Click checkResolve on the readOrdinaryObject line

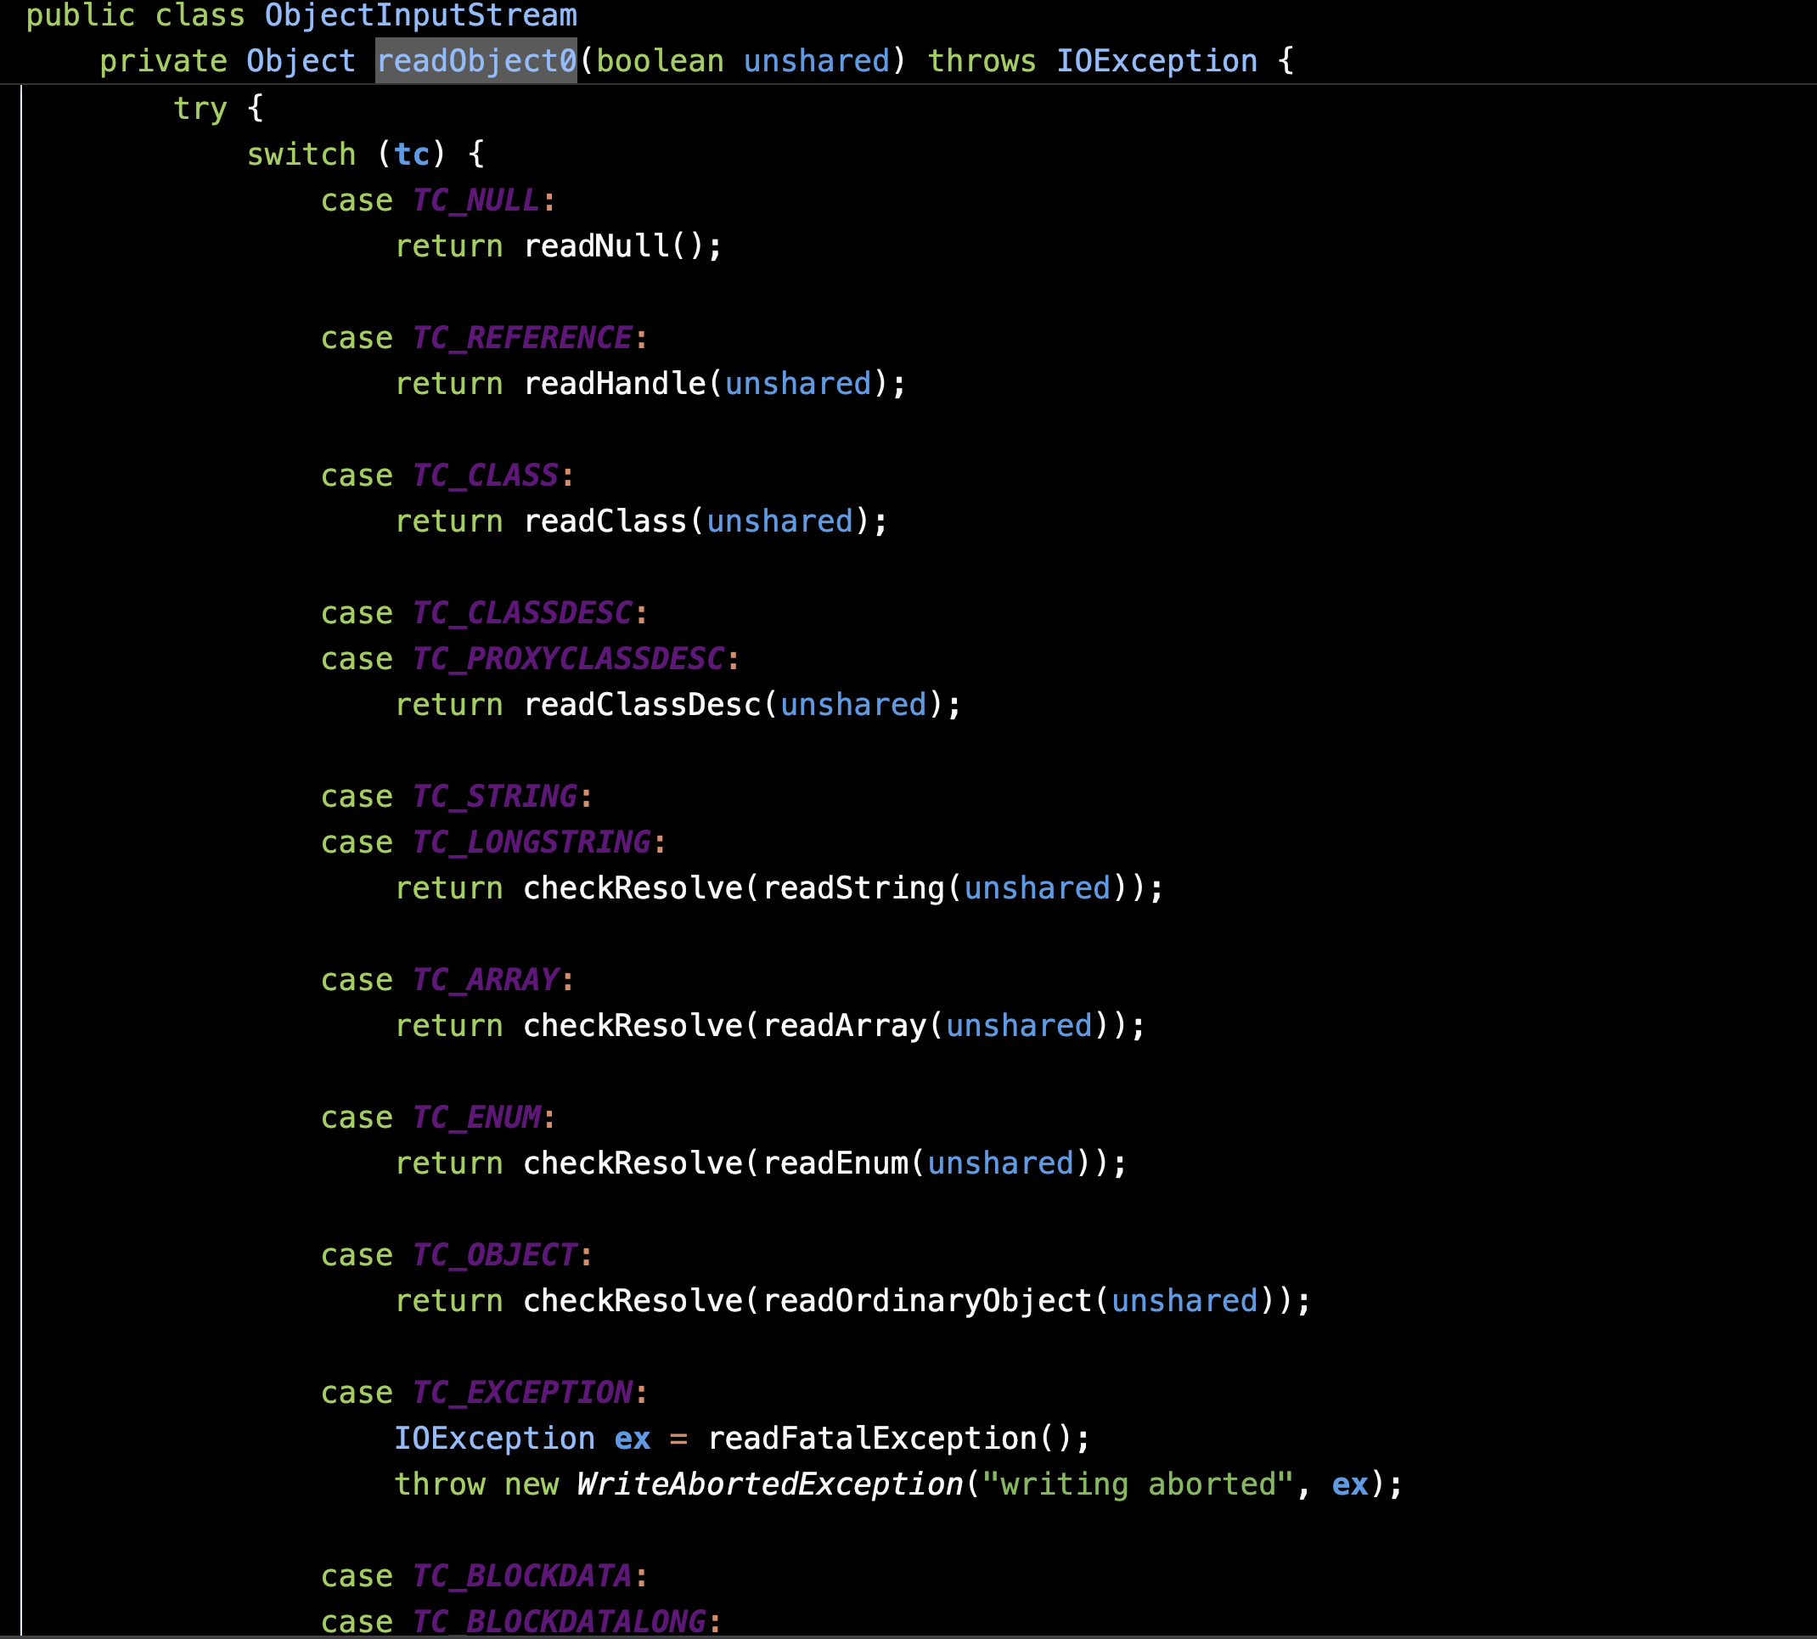[633, 1301]
